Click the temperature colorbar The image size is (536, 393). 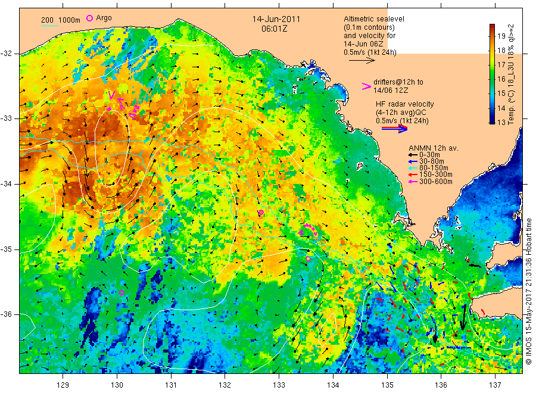pyautogui.click(x=492, y=74)
